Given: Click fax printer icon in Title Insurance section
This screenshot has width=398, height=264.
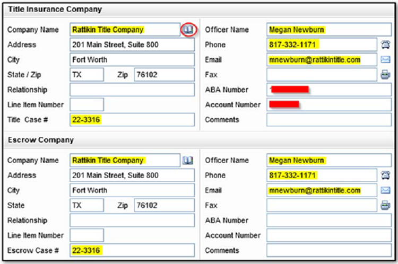Looking at the screenshot, I should point(385,75).
